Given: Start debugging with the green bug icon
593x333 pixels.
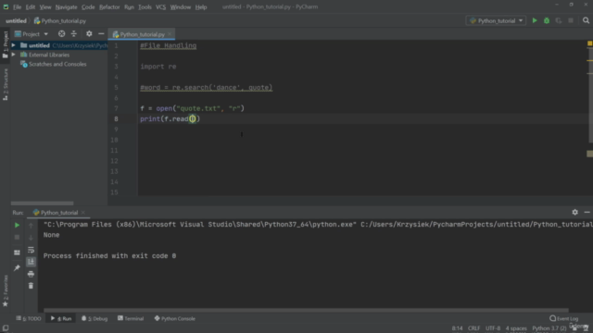Looking at the screenshot, I should point(547,20).
